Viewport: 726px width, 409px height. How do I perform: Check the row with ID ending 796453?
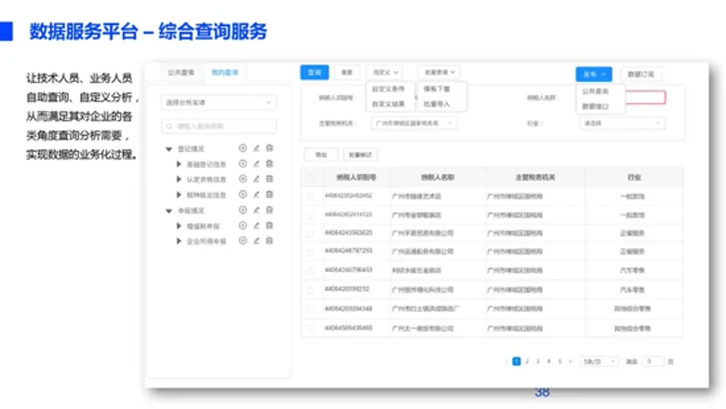click(x=310, y=271)
